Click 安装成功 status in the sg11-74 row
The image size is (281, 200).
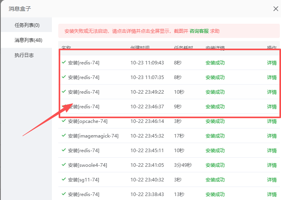pyautogui.click(x=215, y=180)
